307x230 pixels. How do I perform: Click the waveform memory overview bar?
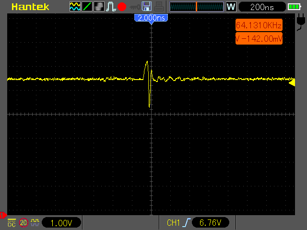[196, 7]
